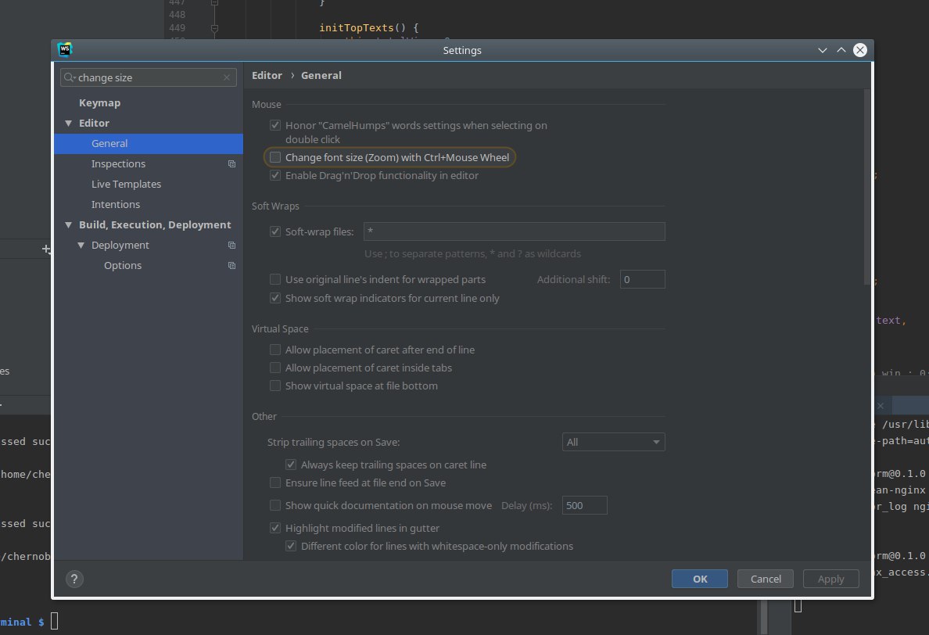The height and width of the screenshot is (635, 929).
Task: Collapse the Deployment subtree arrow
Action: pos(81,246)
